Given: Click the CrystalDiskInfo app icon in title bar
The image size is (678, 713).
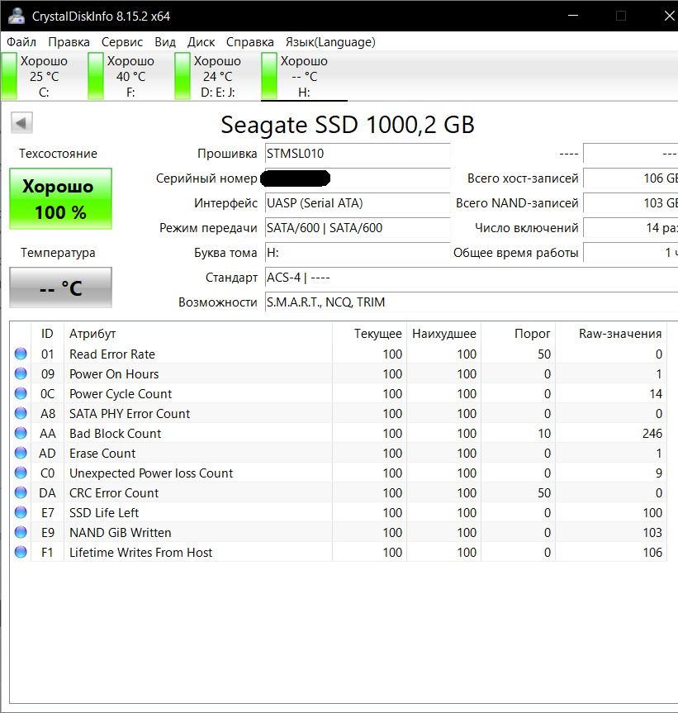Looking at the screenshot, I should tap(15, 16).
